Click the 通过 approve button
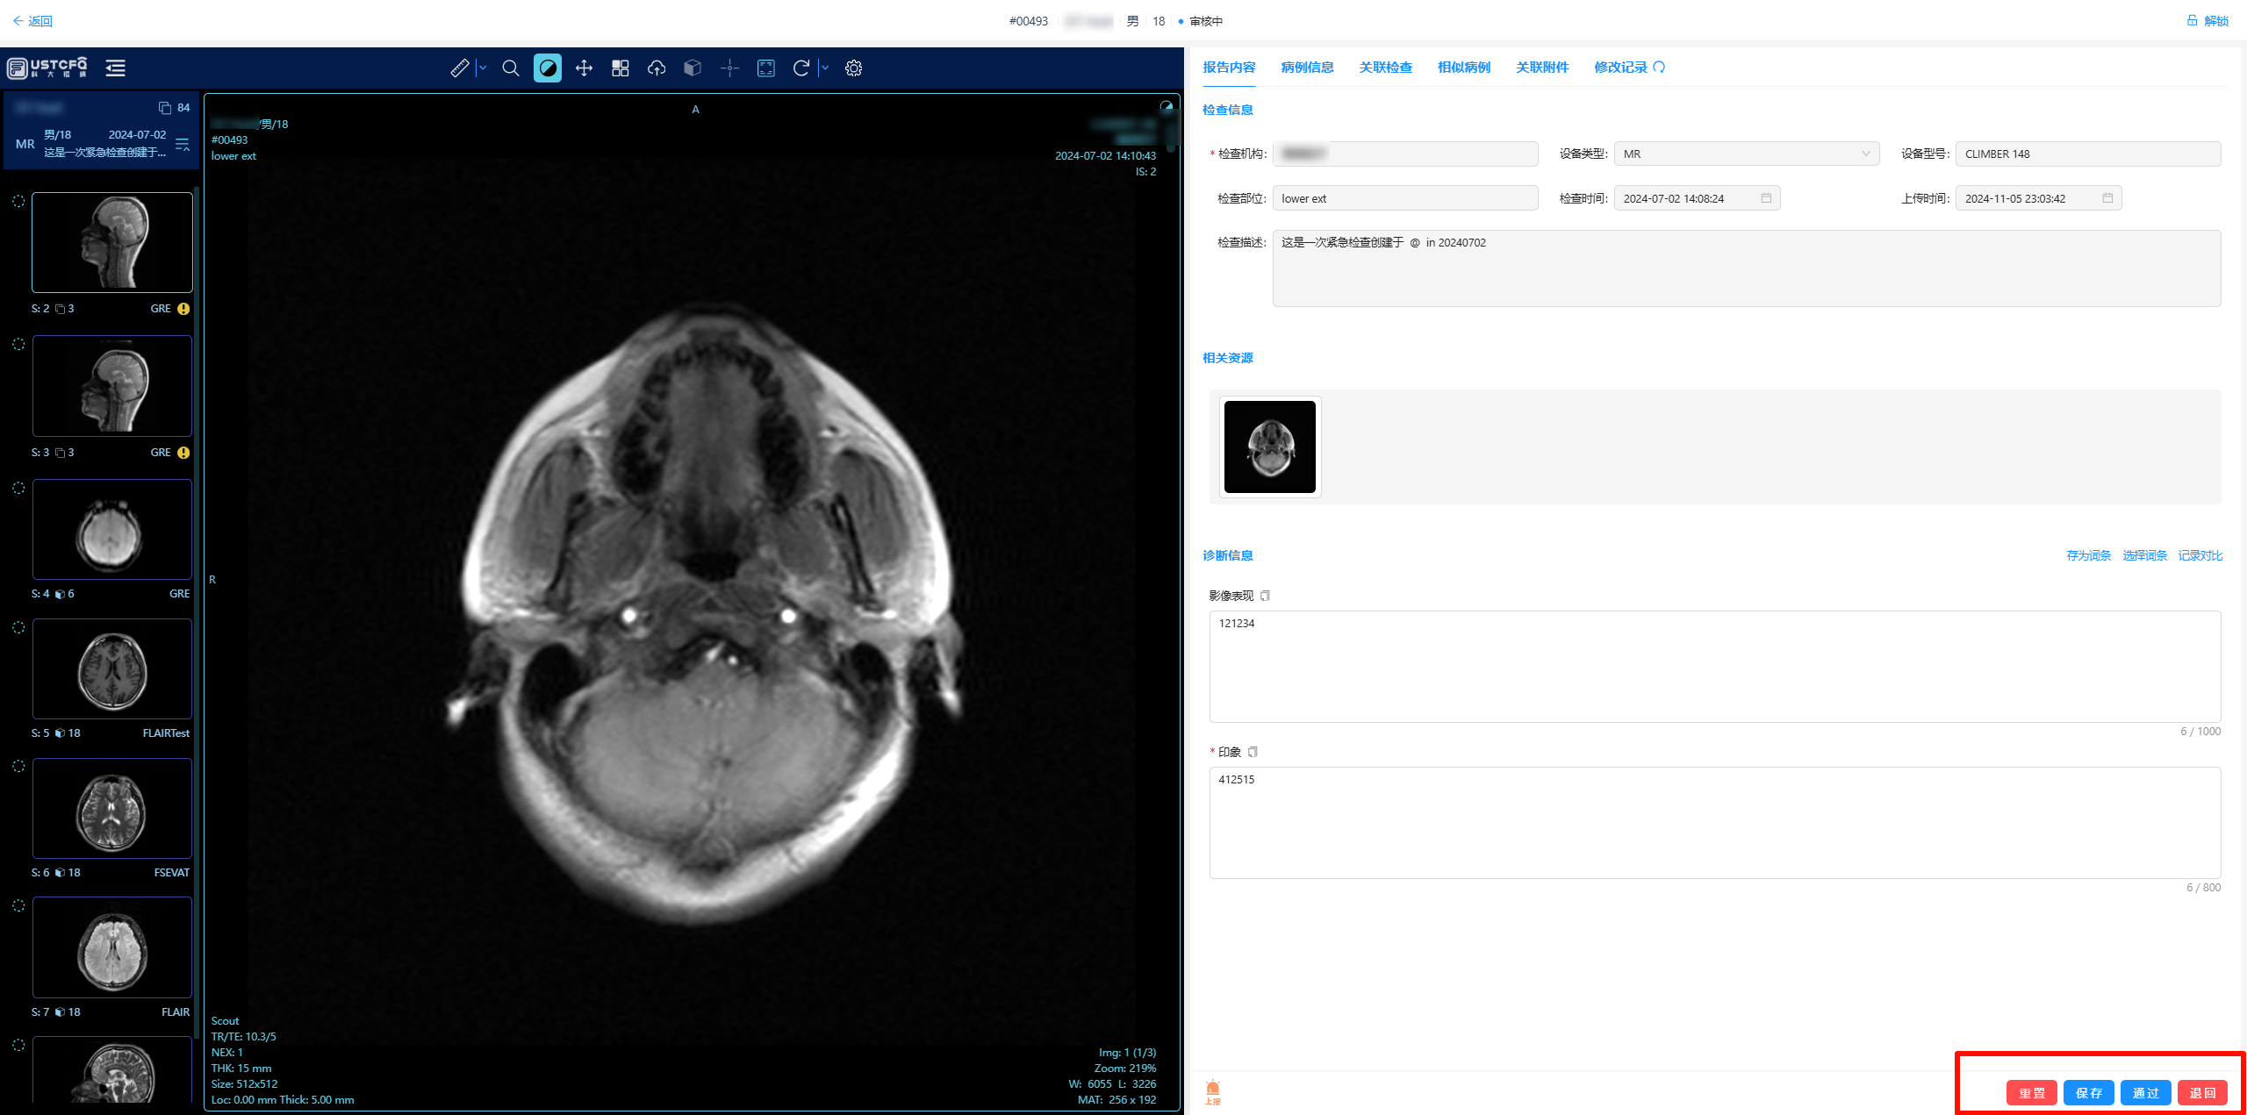The height and width of the screenshot is (1115, 2247). [2145, 1092]
